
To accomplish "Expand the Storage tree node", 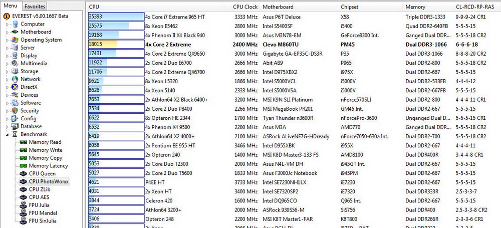I will [7, 71].
